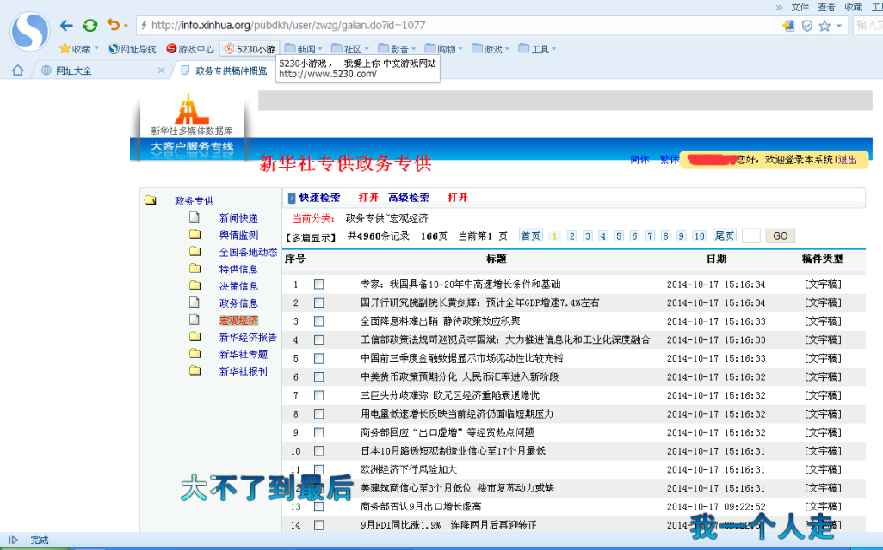The image size is (883, 550).
Task: Close the 网址大全 tab
Action: (x=161, y=70)
